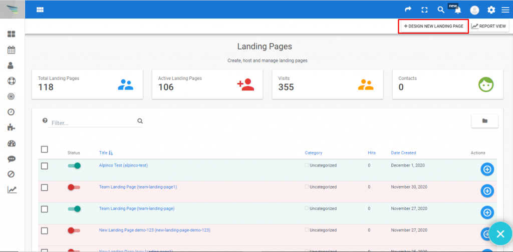The image size is (513, 252).
Task: Open Team Landing Page (team-landing-page1) link
Action: [138, 187]
